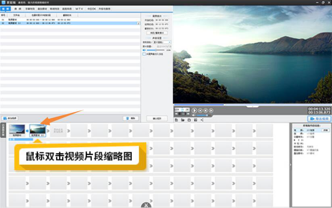Click the 文件名 column header
Viewport: 332px width, 208px height.
[x=17, y=15]
